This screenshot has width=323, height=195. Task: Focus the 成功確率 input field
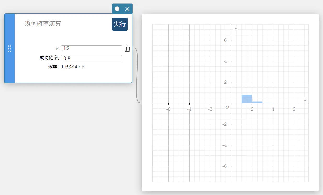point(91,58)
